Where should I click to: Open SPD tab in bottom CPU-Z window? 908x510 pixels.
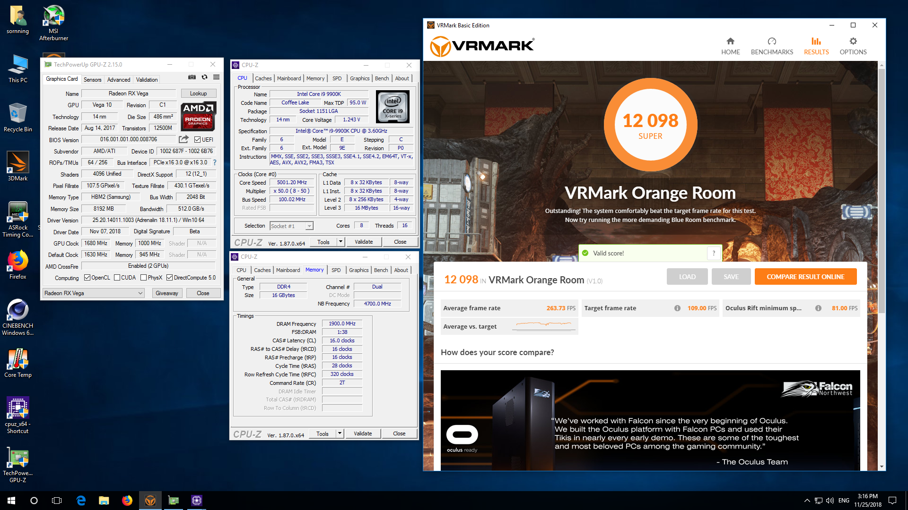point(336,270)
